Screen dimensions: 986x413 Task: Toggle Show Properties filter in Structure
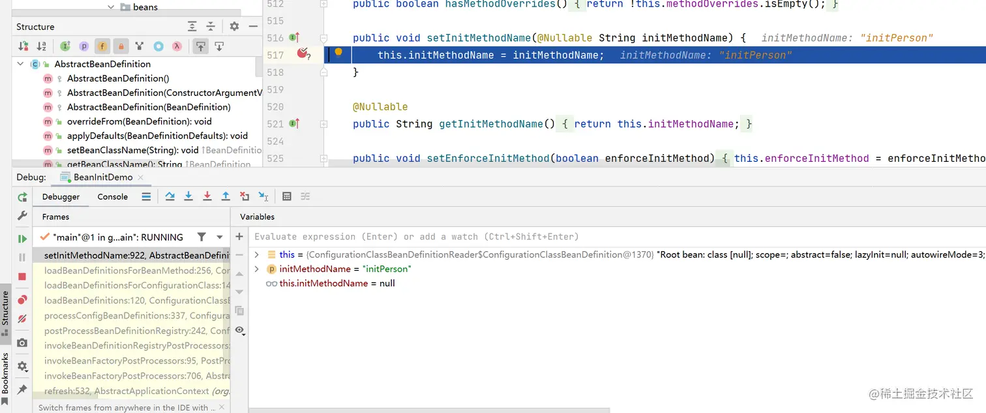[x=84, y=46]
